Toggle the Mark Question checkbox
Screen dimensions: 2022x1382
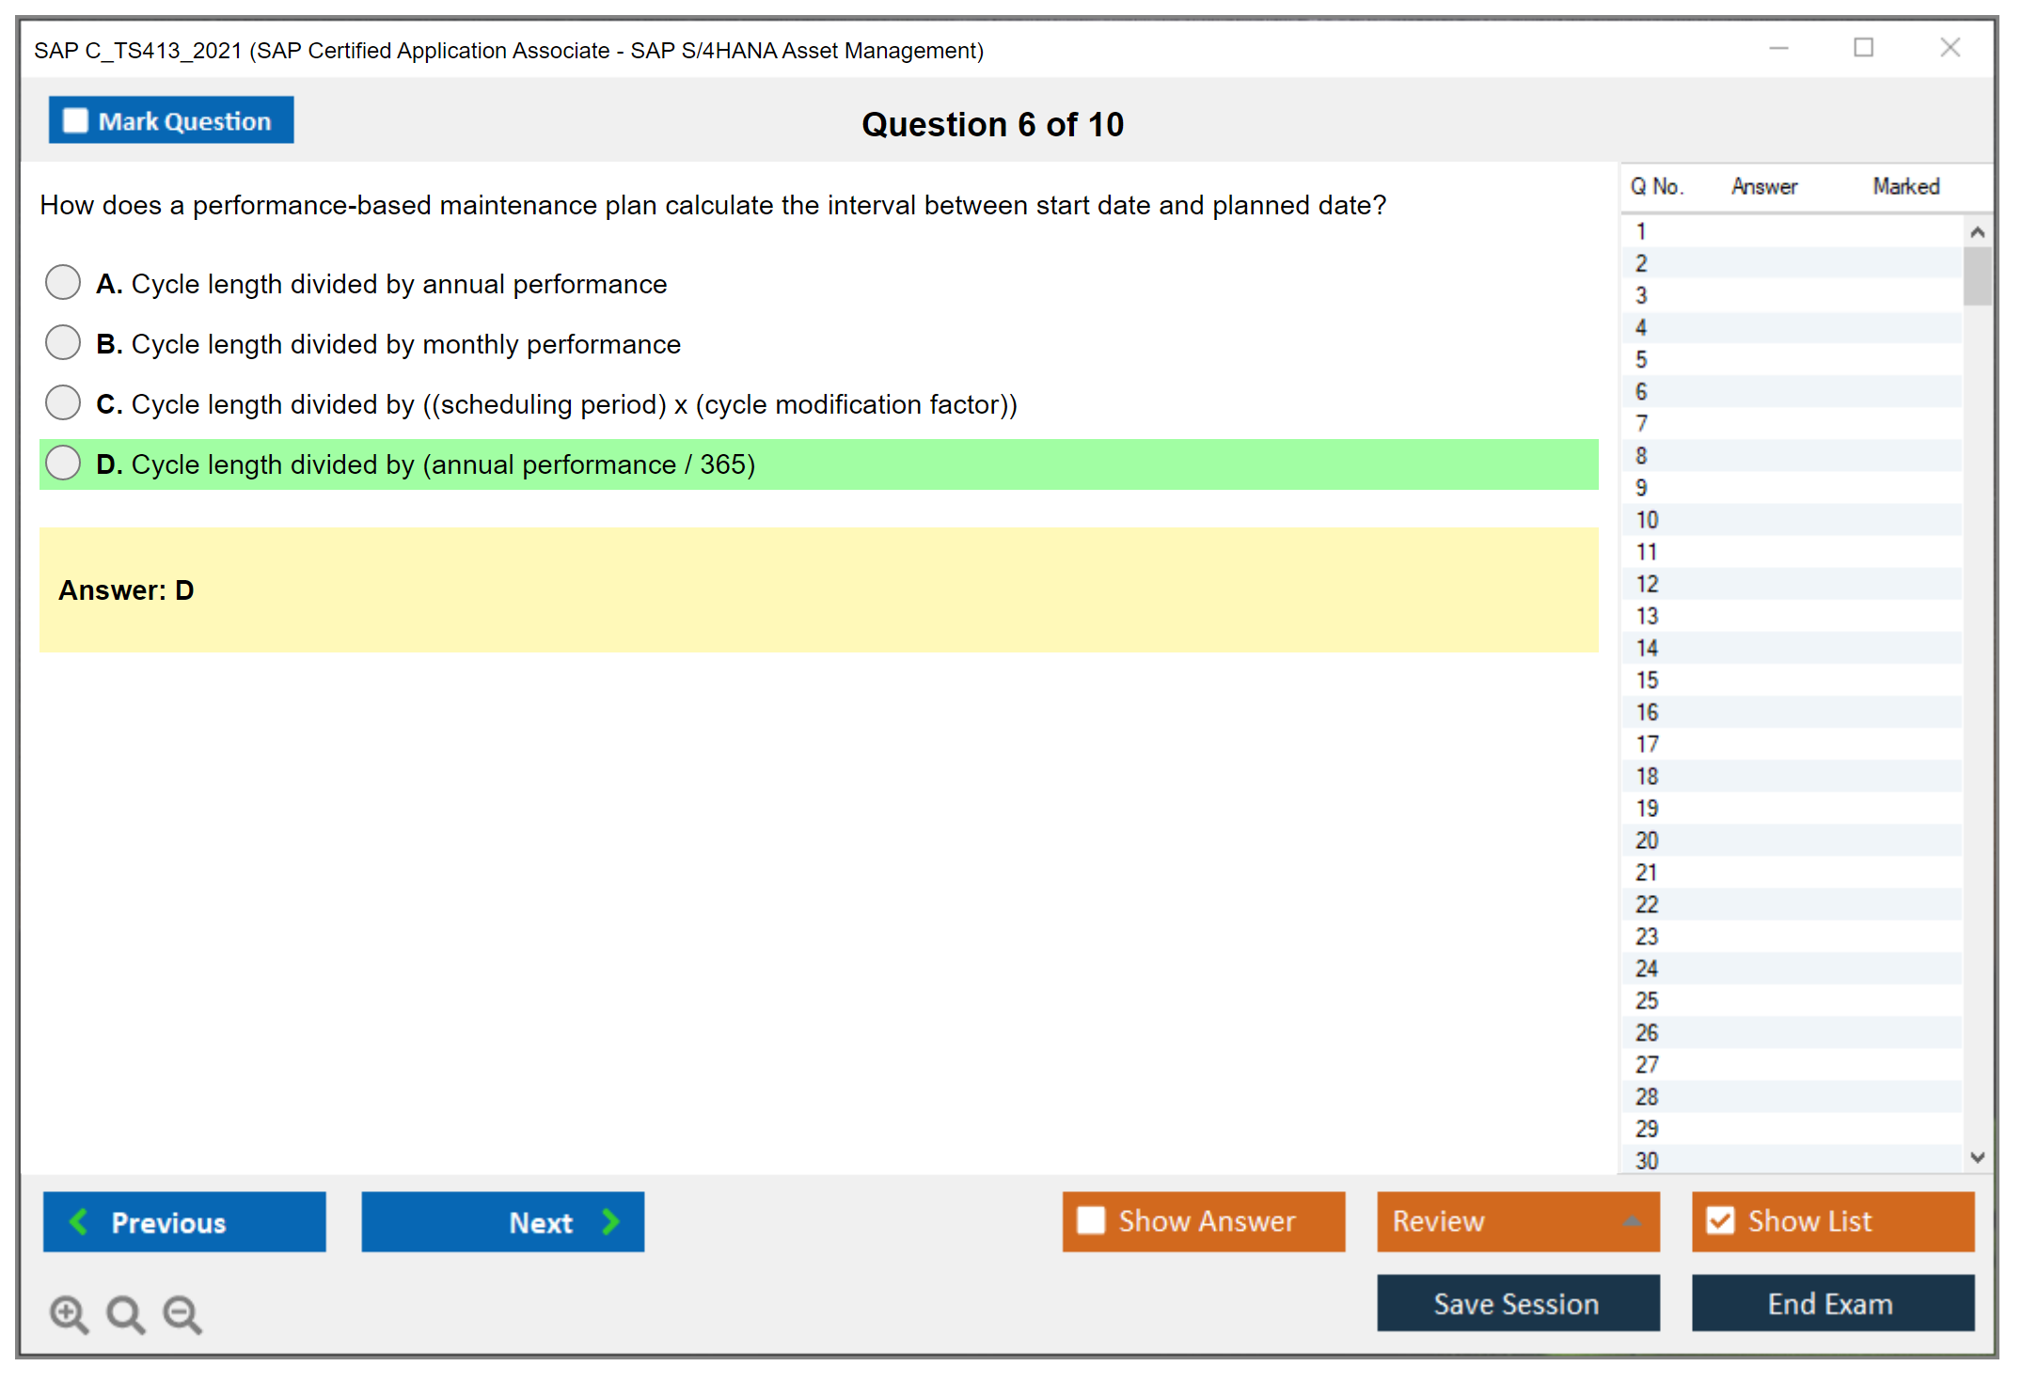coord(75,120)
